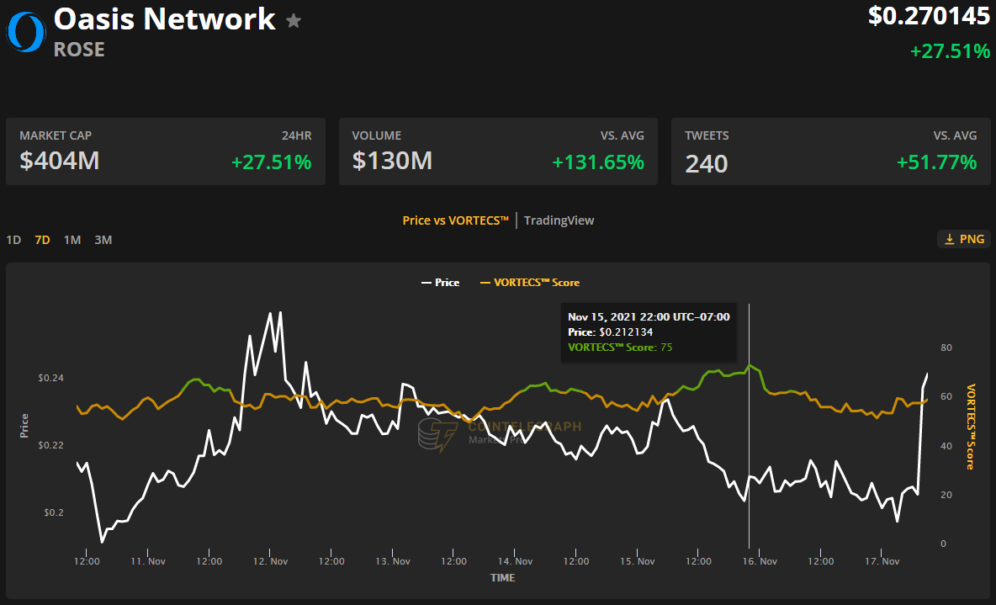
Task: Click the Oasis Network title
Action: point(165,19)
